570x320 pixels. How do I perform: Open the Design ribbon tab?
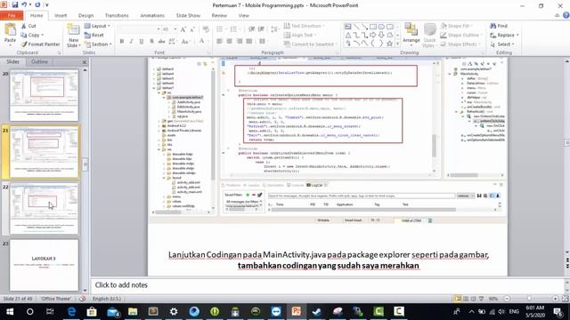pyautogui.click(x=85, y=16)
